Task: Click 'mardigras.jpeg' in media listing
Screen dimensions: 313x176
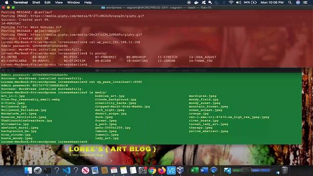Action: pos(202,96)
